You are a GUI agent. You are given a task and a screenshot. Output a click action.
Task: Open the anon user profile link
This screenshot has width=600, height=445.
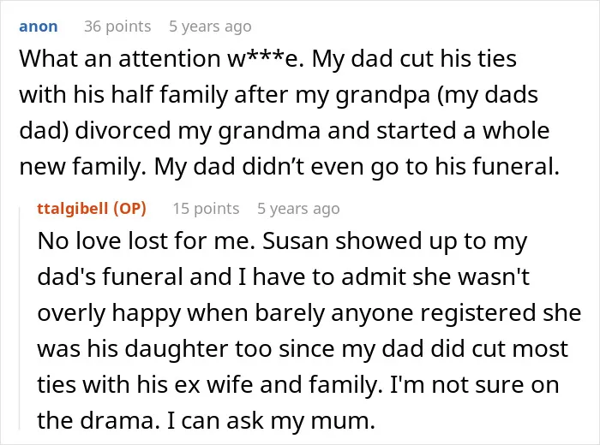pos(39,27)
